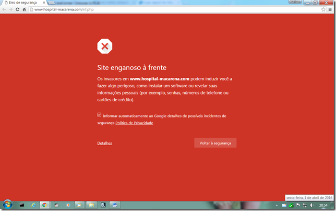Viewport: 336px width, 211px height.
Task: Open Microsoft Word from the taskbar
Action: [114, 205]
